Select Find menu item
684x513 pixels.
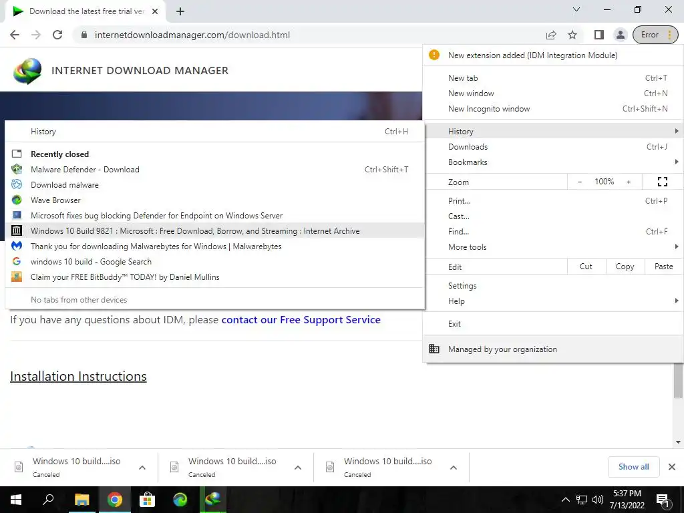[552, 232]
